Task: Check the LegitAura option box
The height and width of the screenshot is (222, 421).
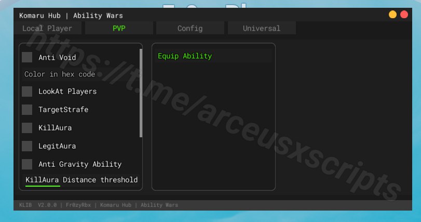Action: [x=27, y=146]
